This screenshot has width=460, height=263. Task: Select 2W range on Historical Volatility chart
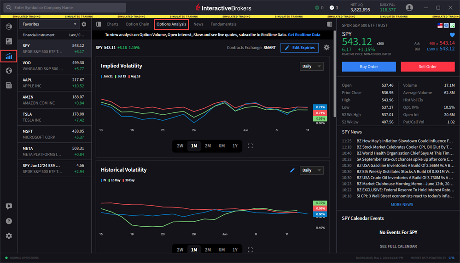coord(180,250)
